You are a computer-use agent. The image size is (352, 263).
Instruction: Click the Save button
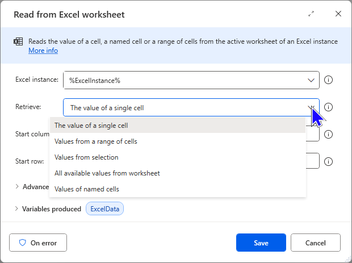pyautogui.click(x=261, y=243)
